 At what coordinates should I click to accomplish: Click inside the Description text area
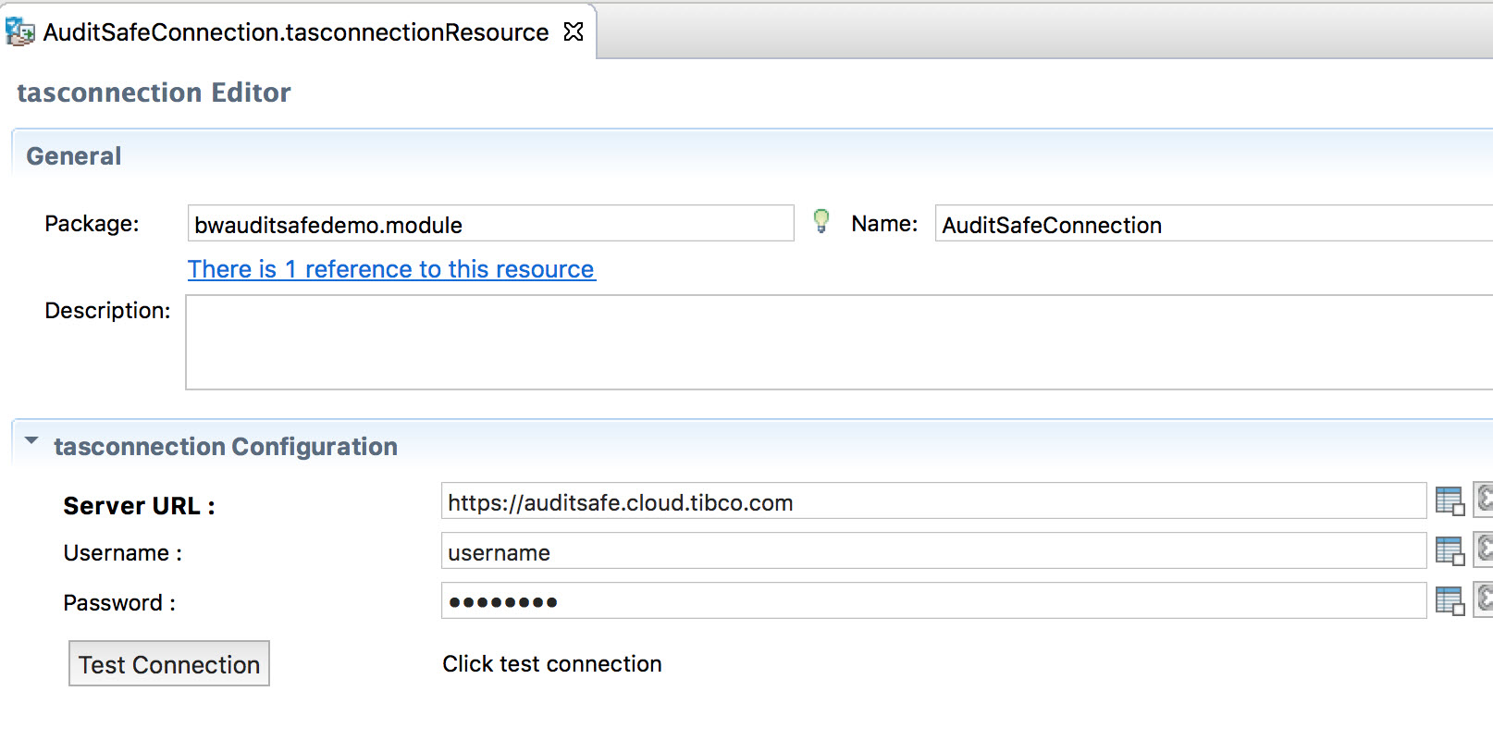[x=833, y=342]
